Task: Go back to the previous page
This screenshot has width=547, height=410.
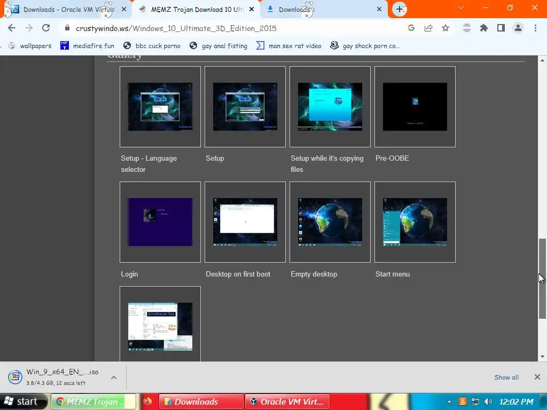Action: 12,28
